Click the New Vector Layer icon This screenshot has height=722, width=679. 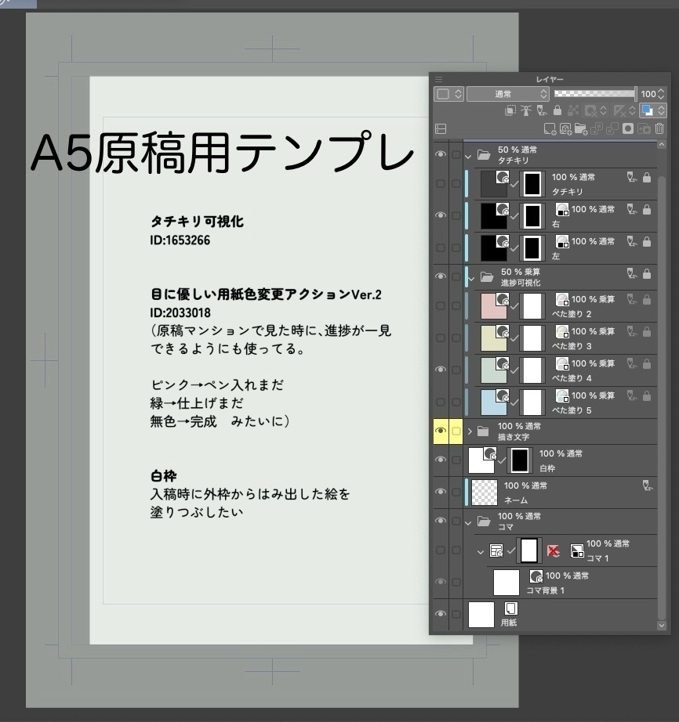(565, 129)
